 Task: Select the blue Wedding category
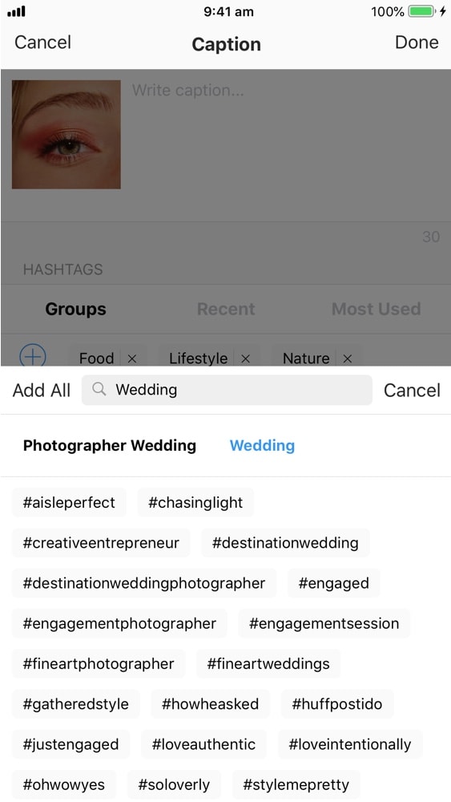[262, 445]
